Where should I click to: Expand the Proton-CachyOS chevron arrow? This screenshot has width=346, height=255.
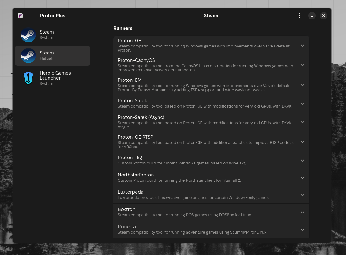tap(302, 65)
